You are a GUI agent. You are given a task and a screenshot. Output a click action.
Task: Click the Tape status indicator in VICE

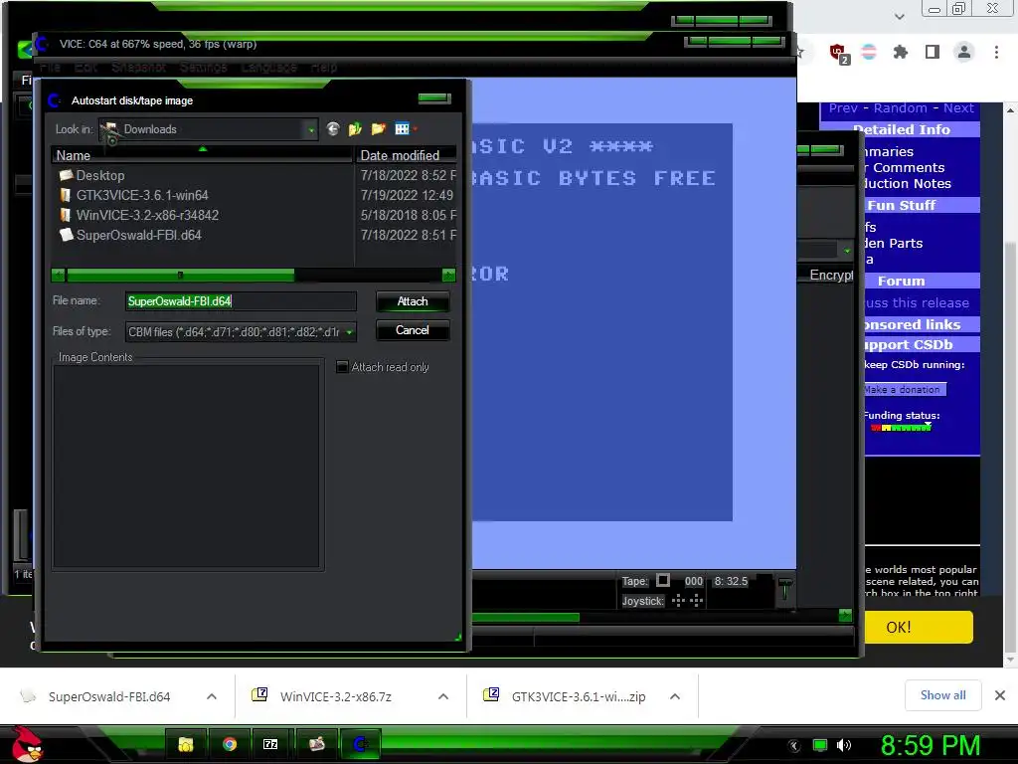pos(663,580)
